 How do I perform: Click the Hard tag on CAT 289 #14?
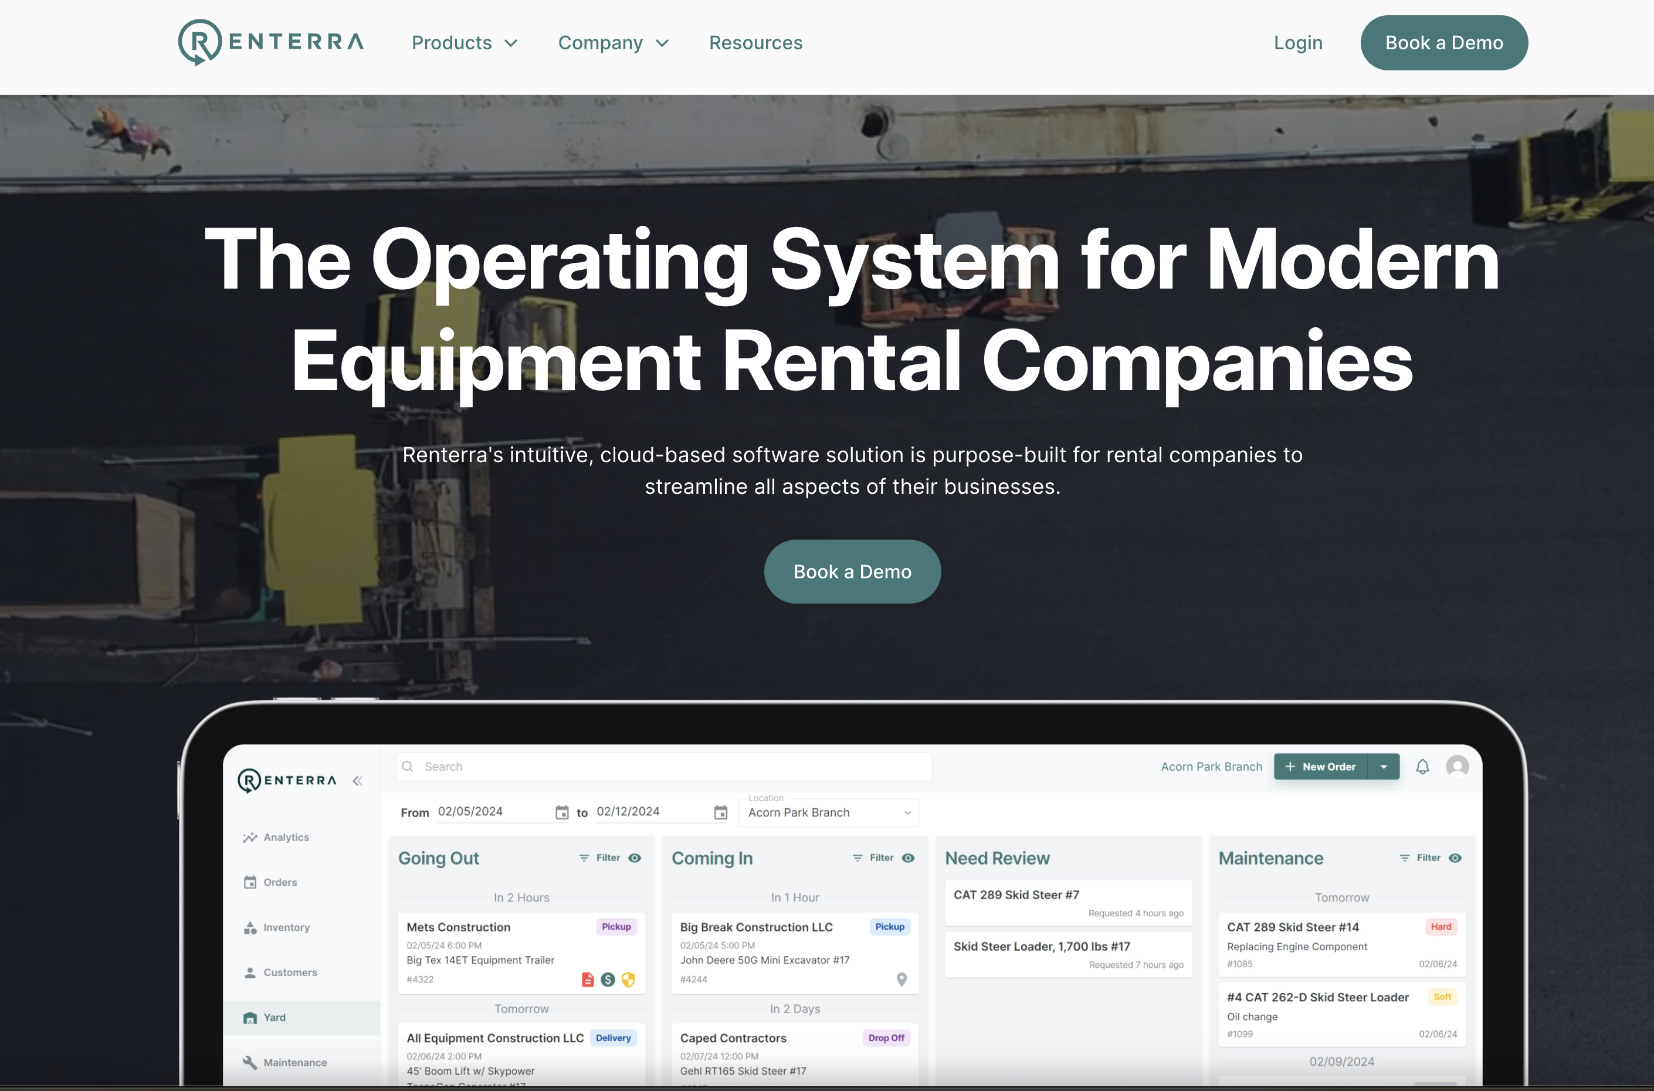coord(1441,927)
